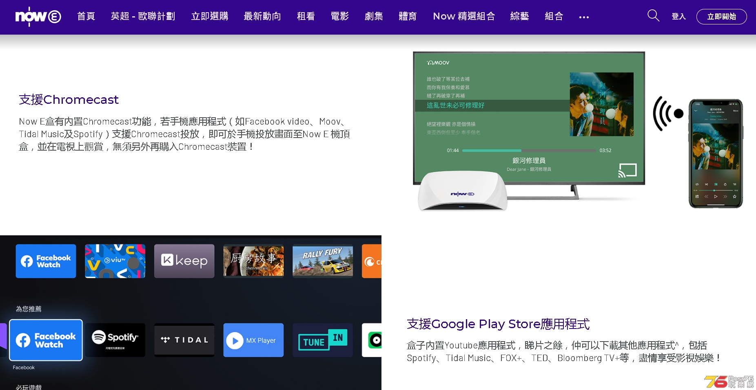Open the search magnifier icon

653,16
